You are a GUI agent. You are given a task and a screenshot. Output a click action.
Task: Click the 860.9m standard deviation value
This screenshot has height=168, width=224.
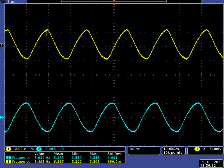point(114,162)
